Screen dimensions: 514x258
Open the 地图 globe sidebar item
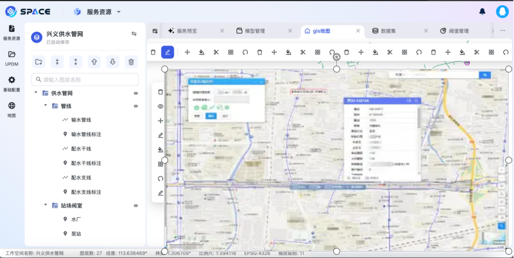click(x=12, y=109)
